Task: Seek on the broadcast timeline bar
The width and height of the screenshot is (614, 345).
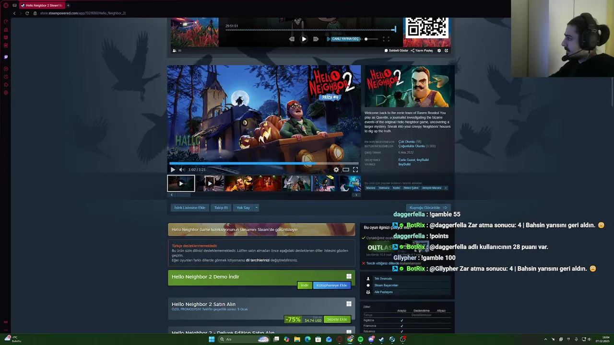Action: click(310, 30)
